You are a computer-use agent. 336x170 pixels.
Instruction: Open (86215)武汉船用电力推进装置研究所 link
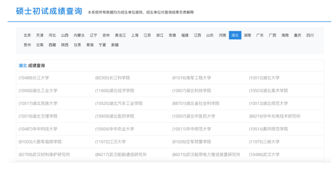[206, 154]
